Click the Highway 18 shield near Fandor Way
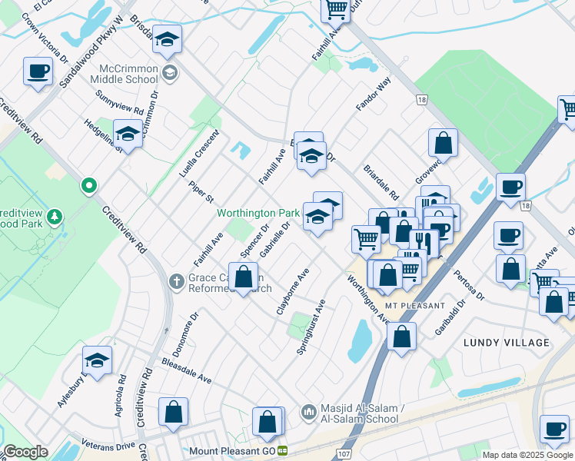 [x=422, y=100]
